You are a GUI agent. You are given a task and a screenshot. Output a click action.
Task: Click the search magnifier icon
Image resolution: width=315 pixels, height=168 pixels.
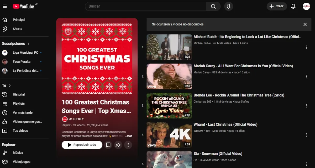(x=213, y=6)
